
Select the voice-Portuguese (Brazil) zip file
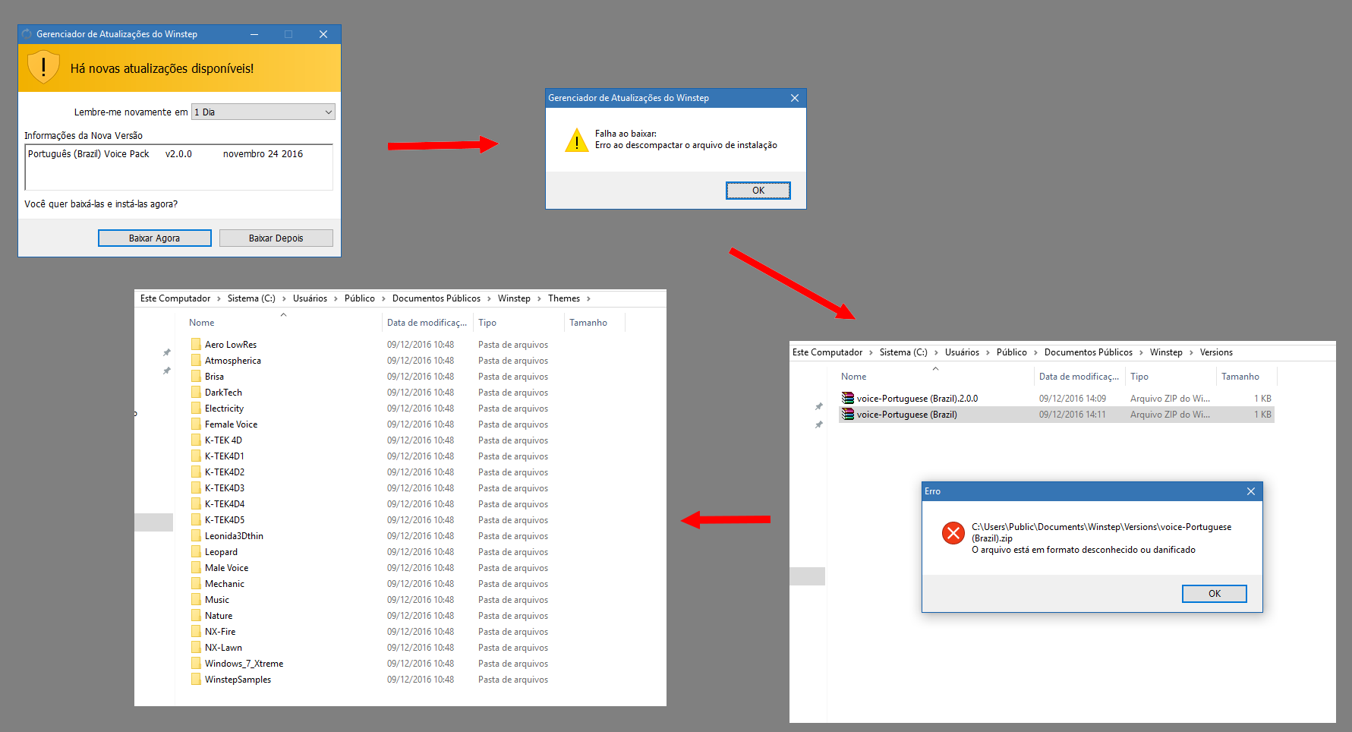click(906, 415)
